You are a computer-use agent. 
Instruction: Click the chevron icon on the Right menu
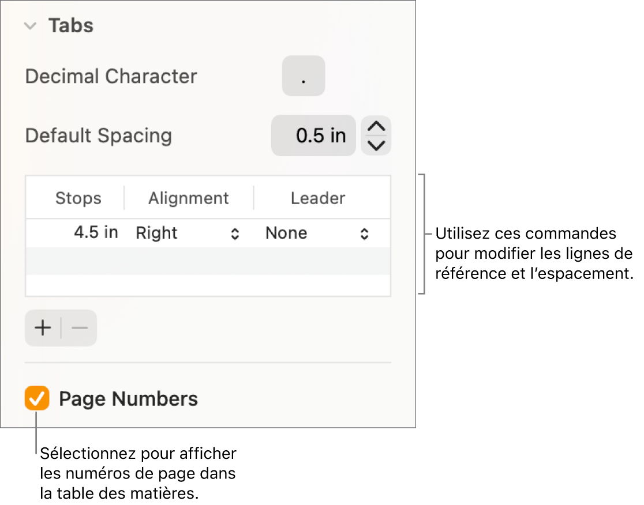pos(236,233)
